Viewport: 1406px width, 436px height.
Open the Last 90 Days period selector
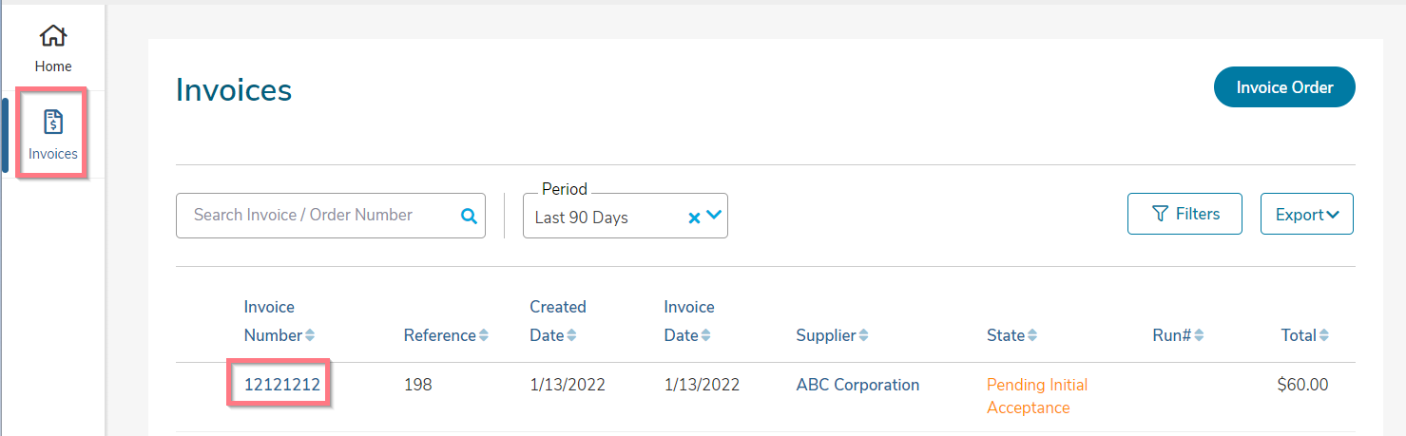pos(626,216)
